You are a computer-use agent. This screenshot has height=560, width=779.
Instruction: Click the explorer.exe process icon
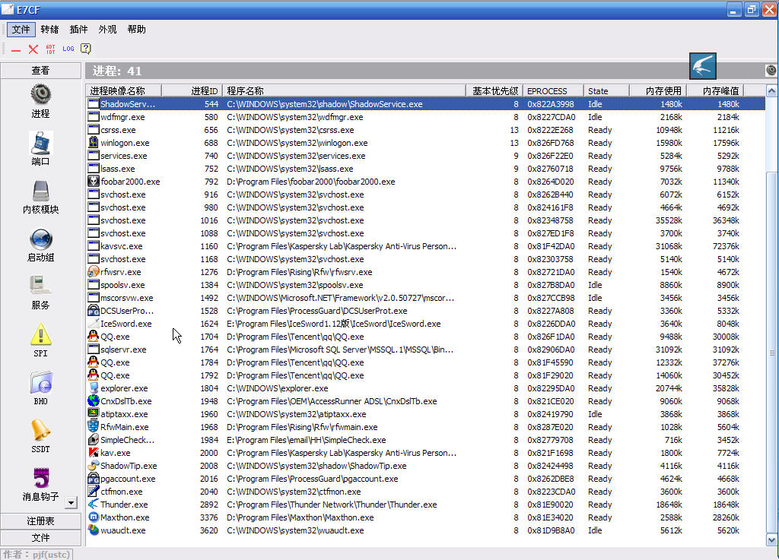[93, 388]
